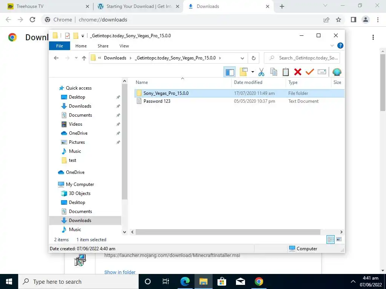Click the properties checkmark in title bar
The height and width of the screenshot is (289, 386).
67,36
